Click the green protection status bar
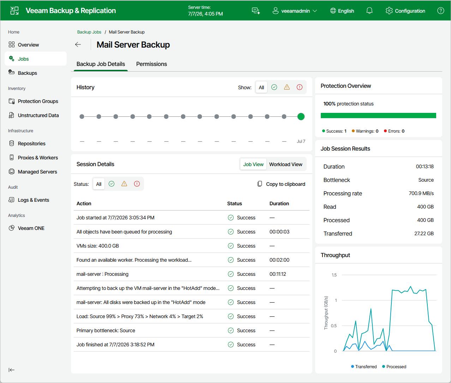 point(378,115)
